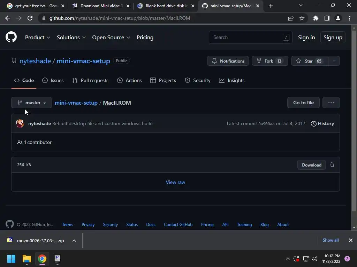Open the Actions tab
Viewport: 357px width, 267px height.
click(x=129, y=80)
